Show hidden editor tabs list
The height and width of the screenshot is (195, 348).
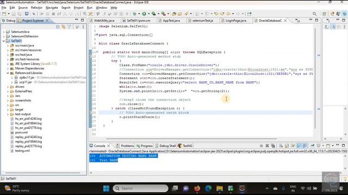pyautogui.click(x=297, y=21)
